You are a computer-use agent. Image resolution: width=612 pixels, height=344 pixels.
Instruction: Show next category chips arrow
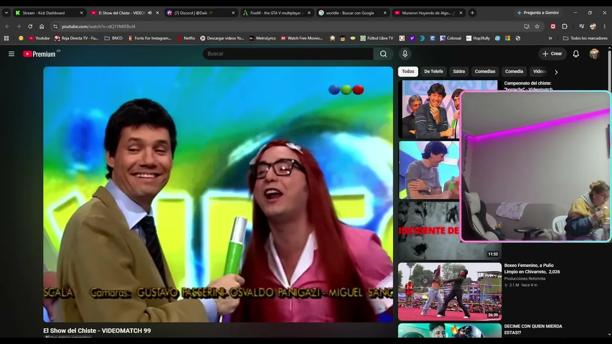click(556, 72)
